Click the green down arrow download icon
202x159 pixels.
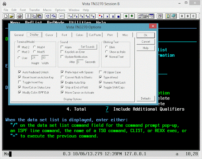tap(132, 16)
